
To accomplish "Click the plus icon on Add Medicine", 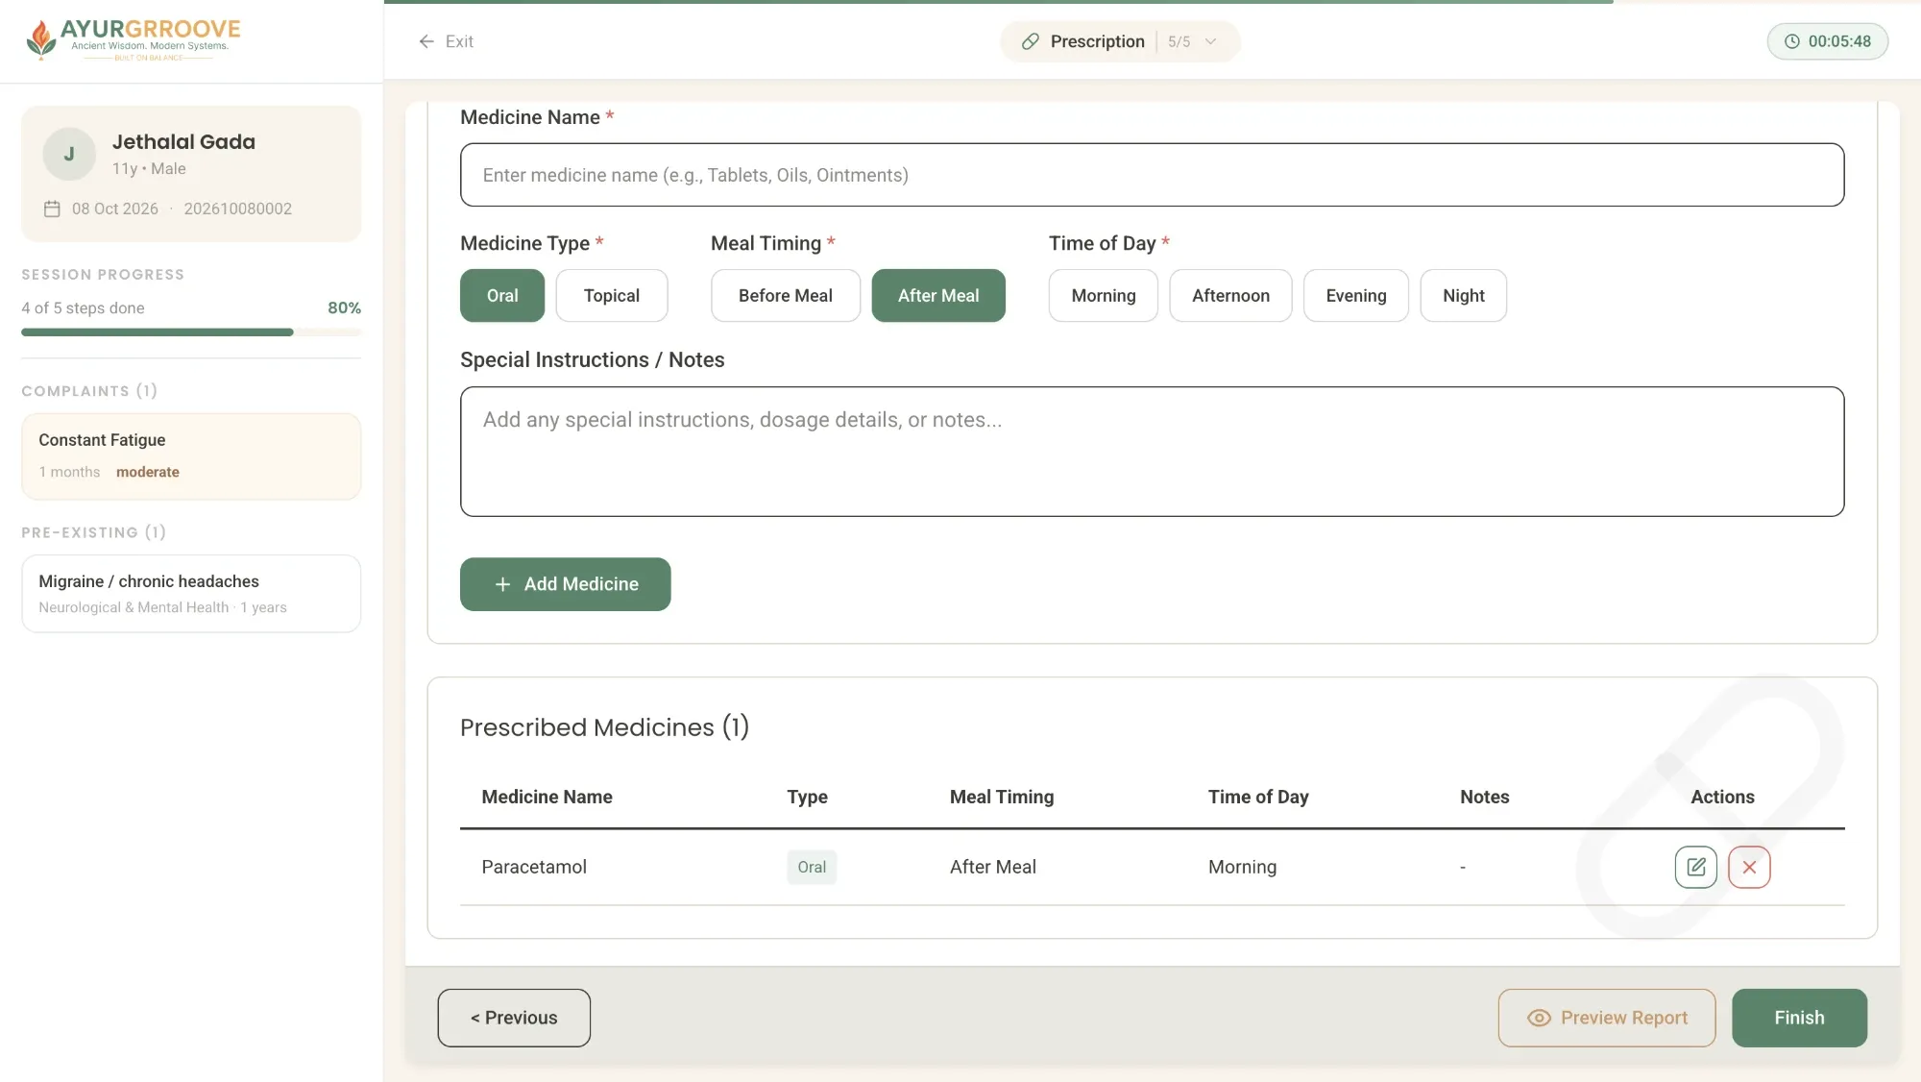I will pos(502,584).
